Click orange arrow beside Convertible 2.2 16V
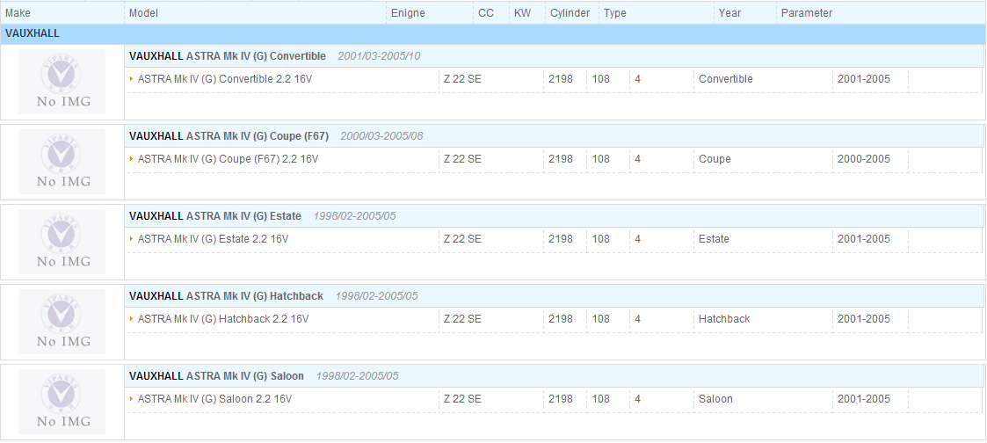 [x=132, y=78]
